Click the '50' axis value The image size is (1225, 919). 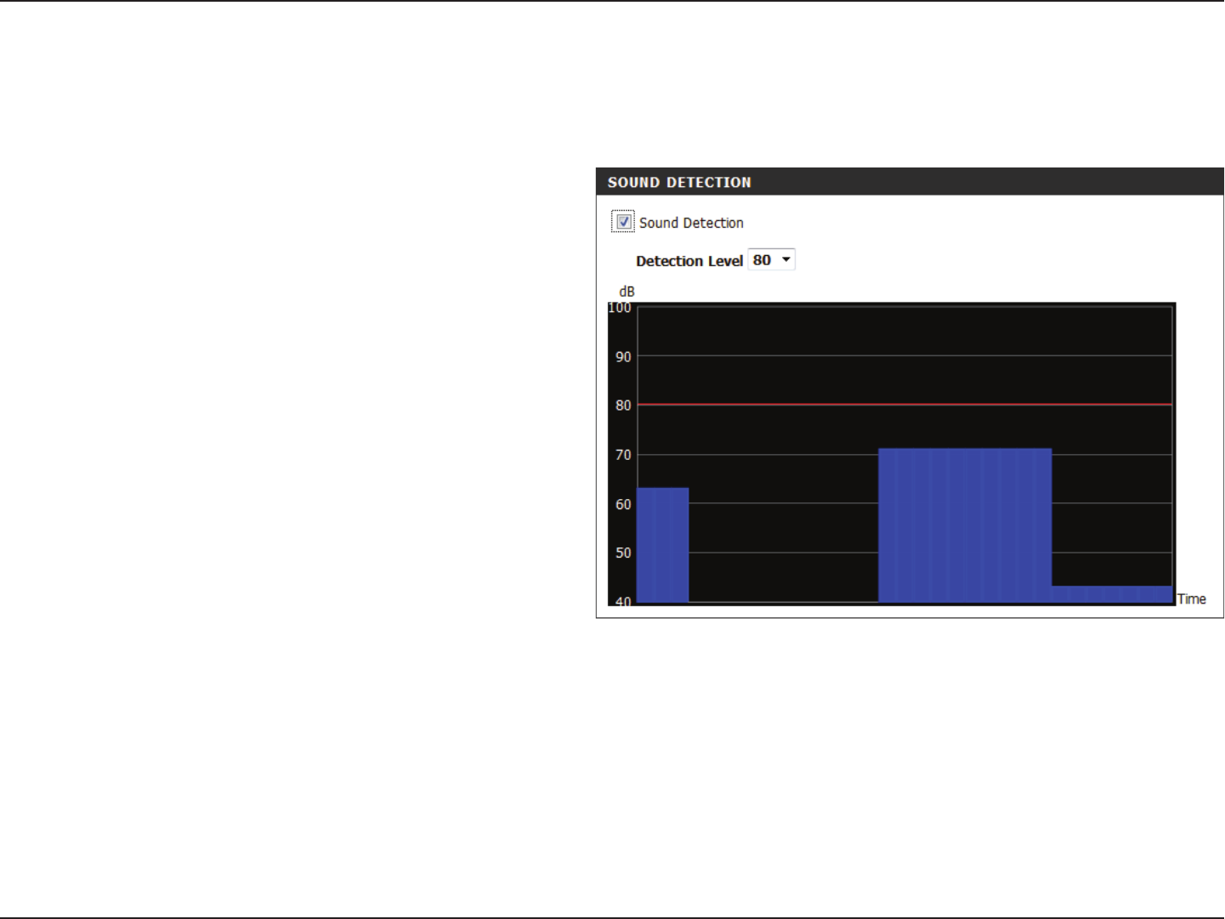tap(624, 553)
